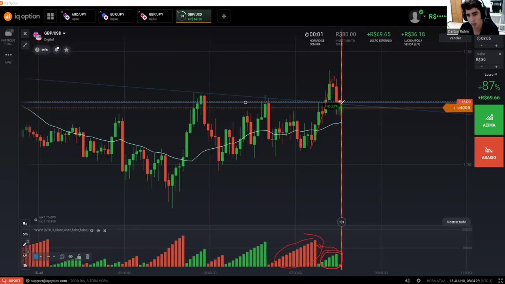Open the 5m candle interval selector
The image size is (505, 284).
pyautogui.click(x=25, y=234)
